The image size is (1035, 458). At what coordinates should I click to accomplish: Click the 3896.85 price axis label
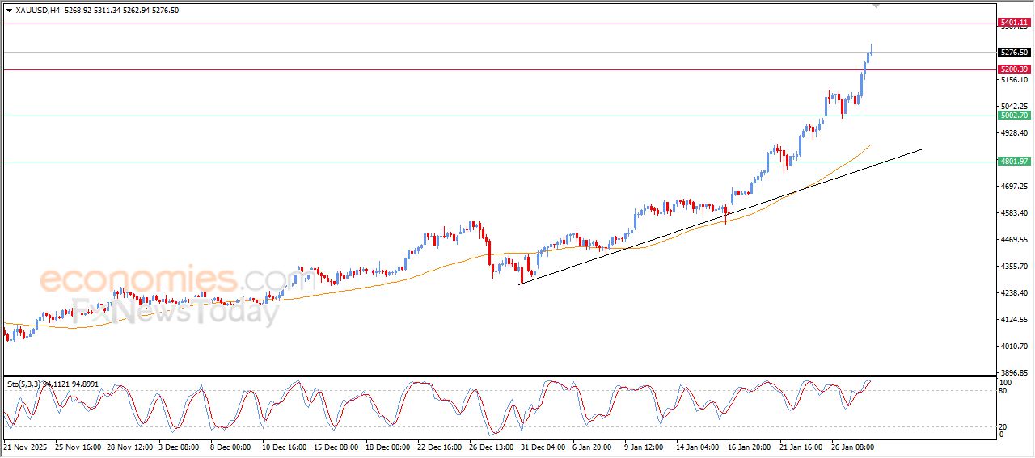(x=1013, y=373)
